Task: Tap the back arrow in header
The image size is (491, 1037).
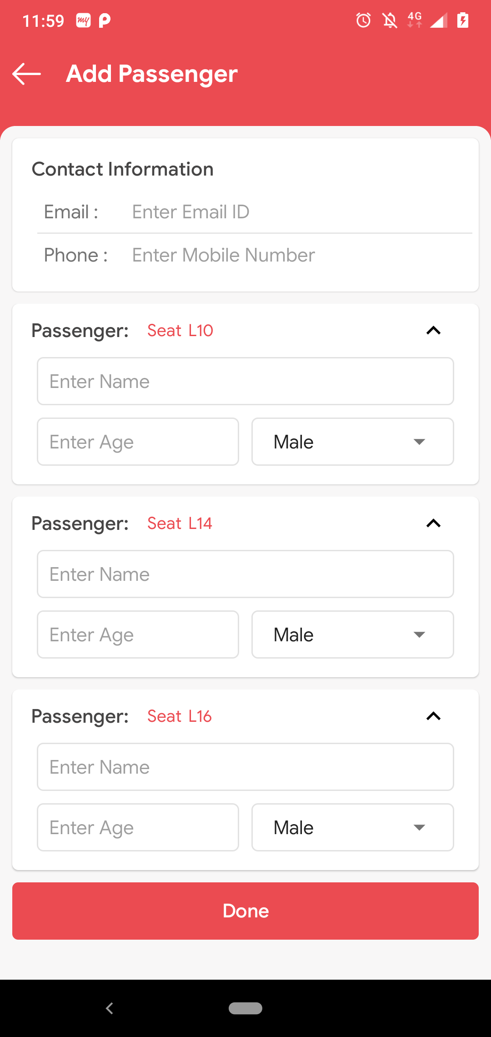Action: [x=26, y=74]
